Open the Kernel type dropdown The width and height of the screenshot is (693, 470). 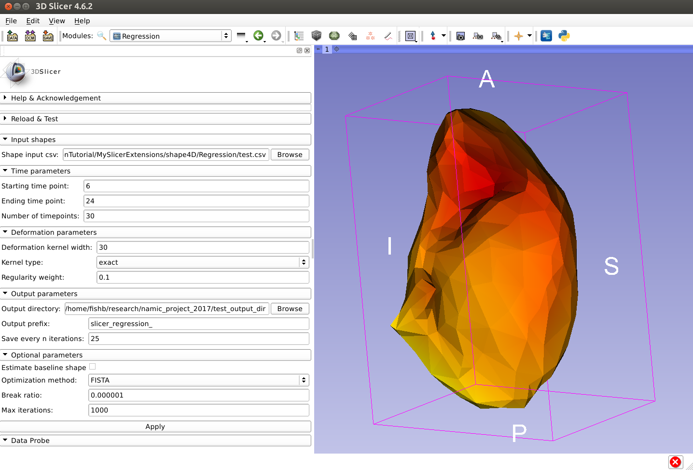tap(203, 262)
